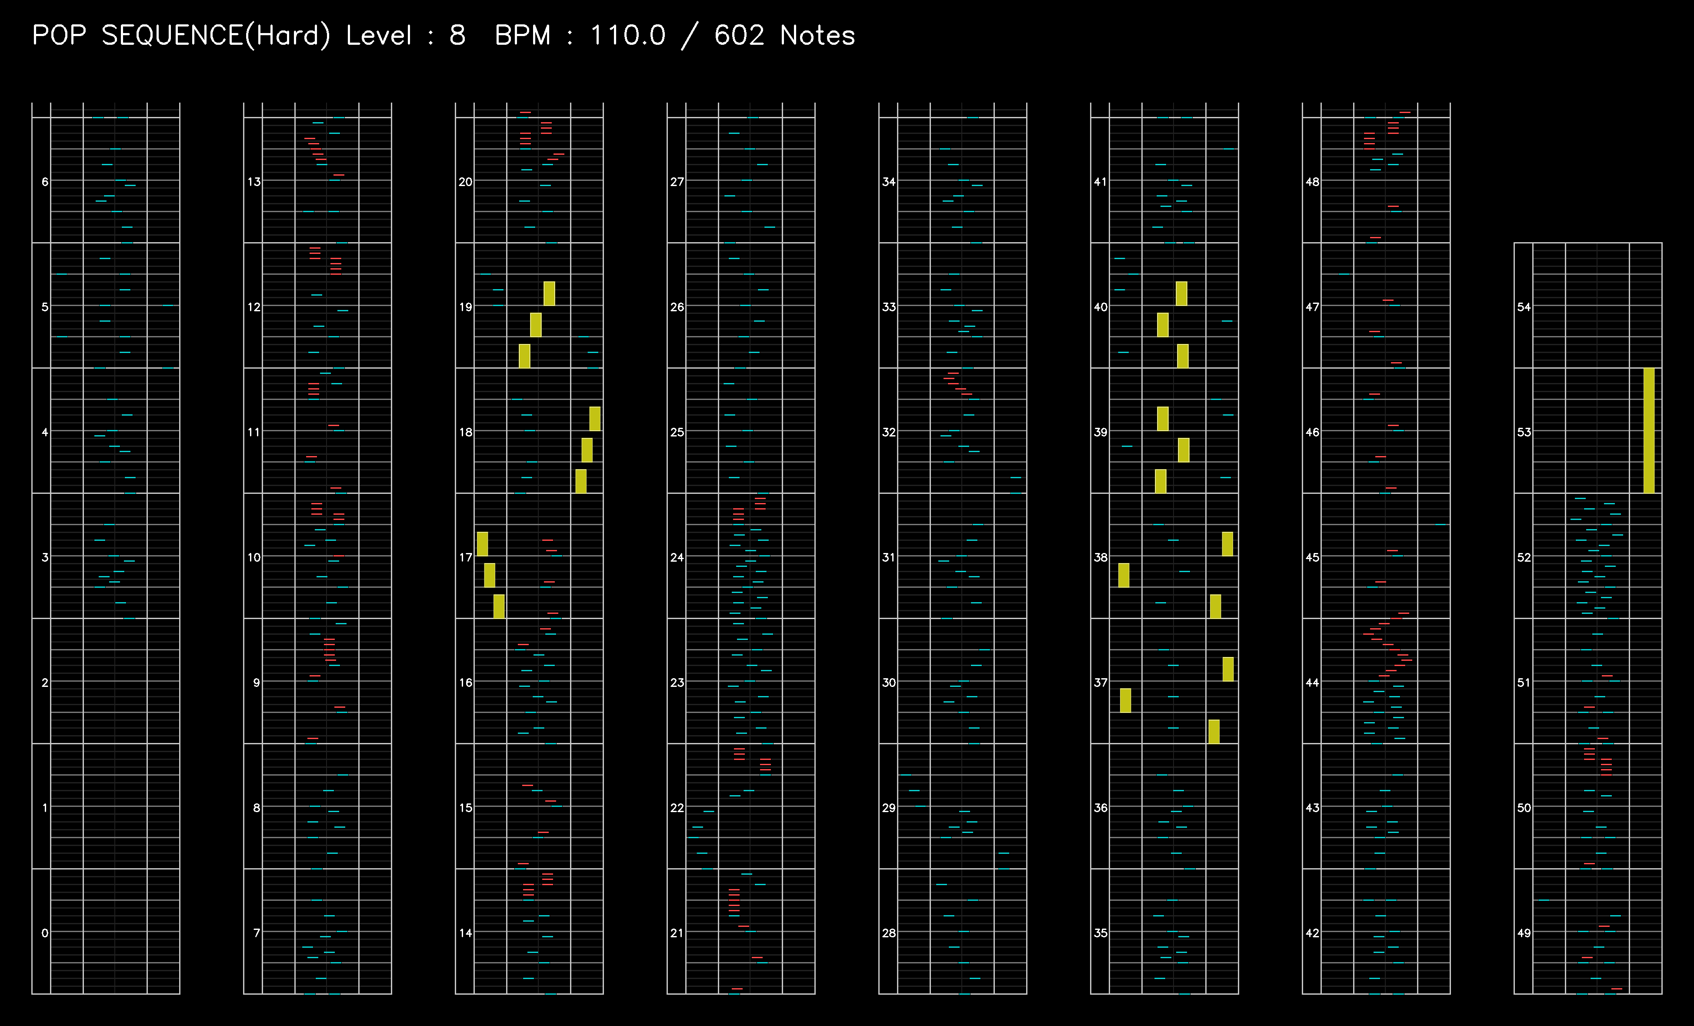The width and height of the screenshot is (1694, 1026).
Task: Click measure number 46 label
Action: tap(1312, 432)
